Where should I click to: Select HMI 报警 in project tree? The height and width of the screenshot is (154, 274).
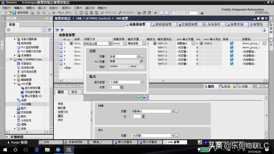click(26, 104)
